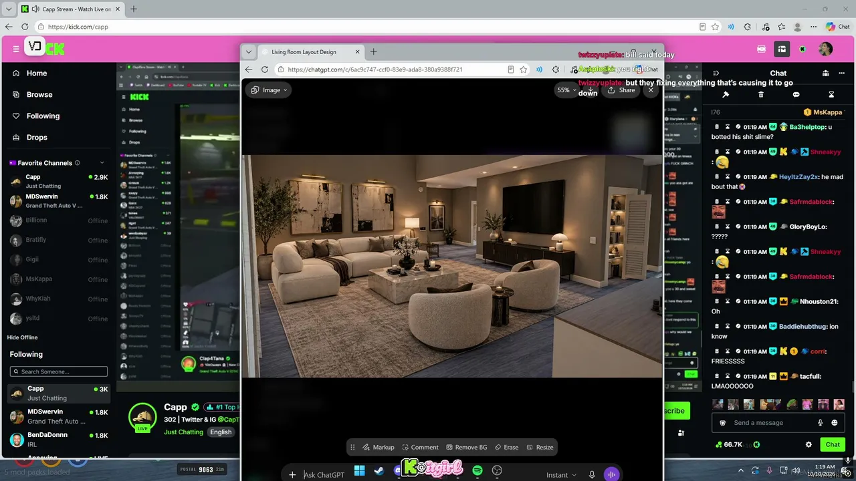Open Spotify from the taskbar
856x481 pixels.
coord(477,471)
